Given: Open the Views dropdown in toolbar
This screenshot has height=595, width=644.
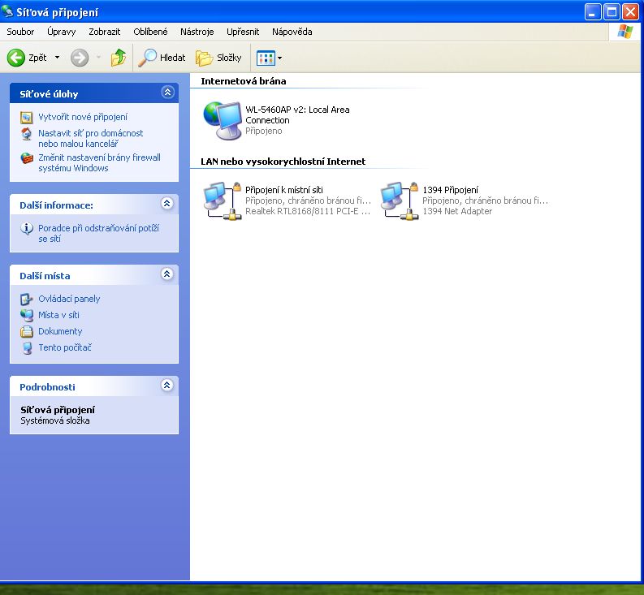Looking at the screenshot, I should [270, 58].
